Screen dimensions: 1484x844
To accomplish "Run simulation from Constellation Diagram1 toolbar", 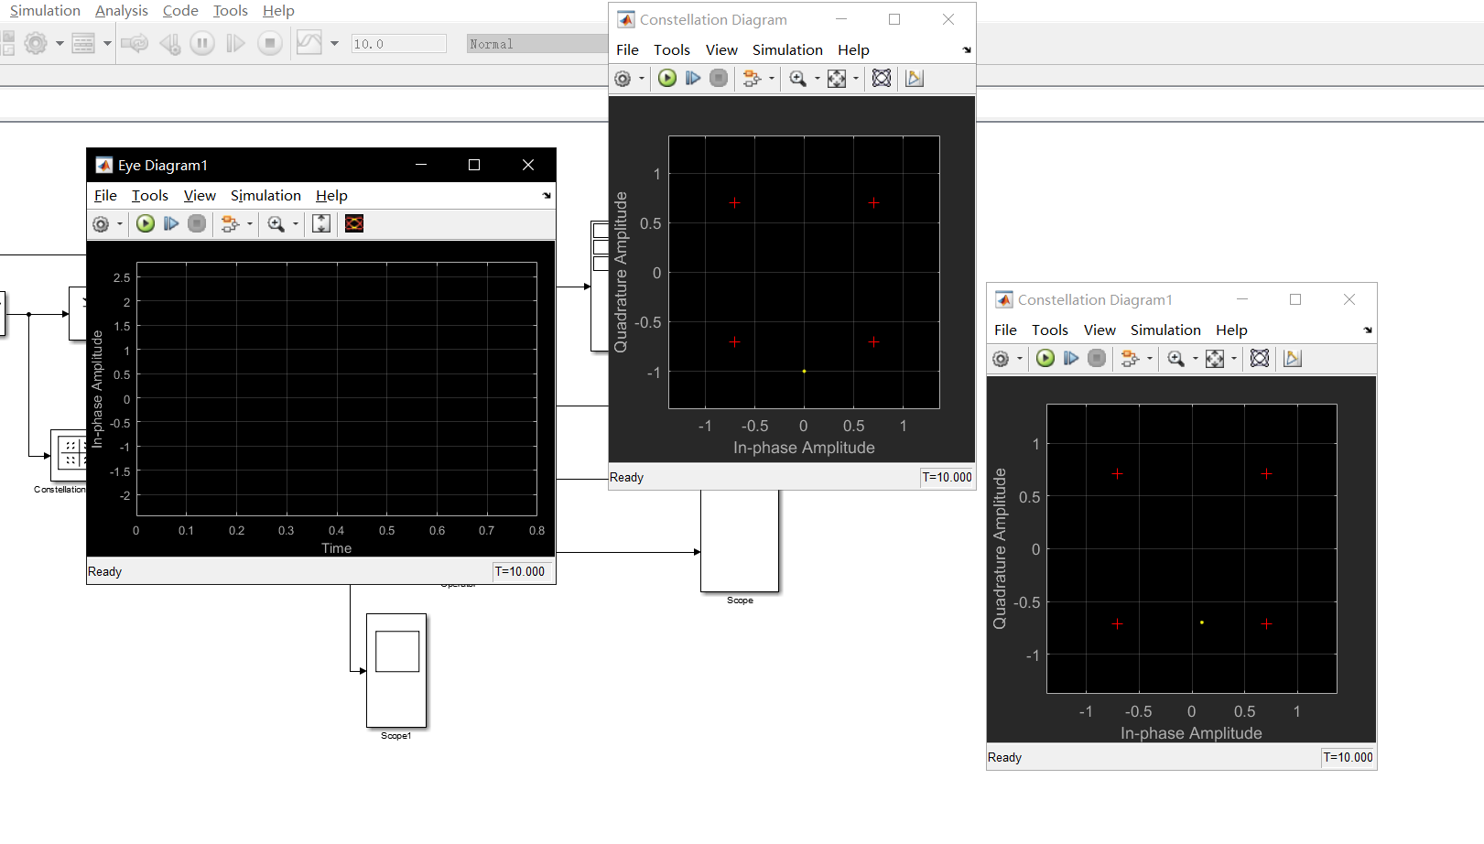I will 1045,358.
